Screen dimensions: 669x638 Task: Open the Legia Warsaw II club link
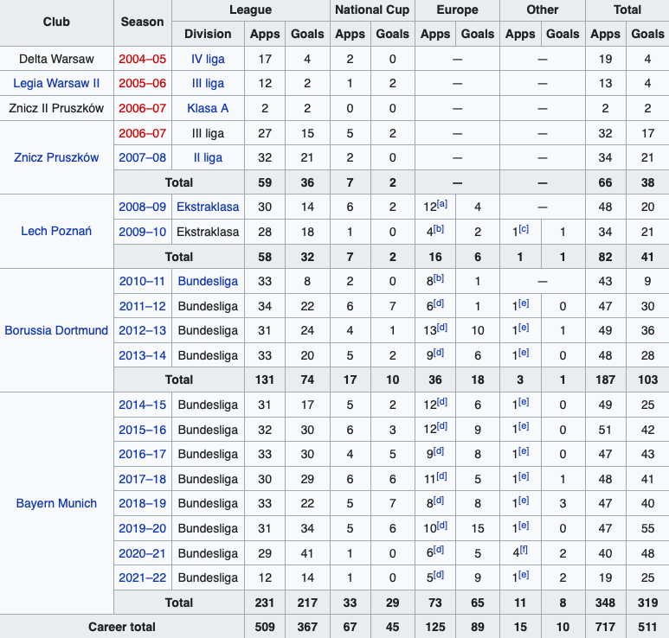coord(56,83)
